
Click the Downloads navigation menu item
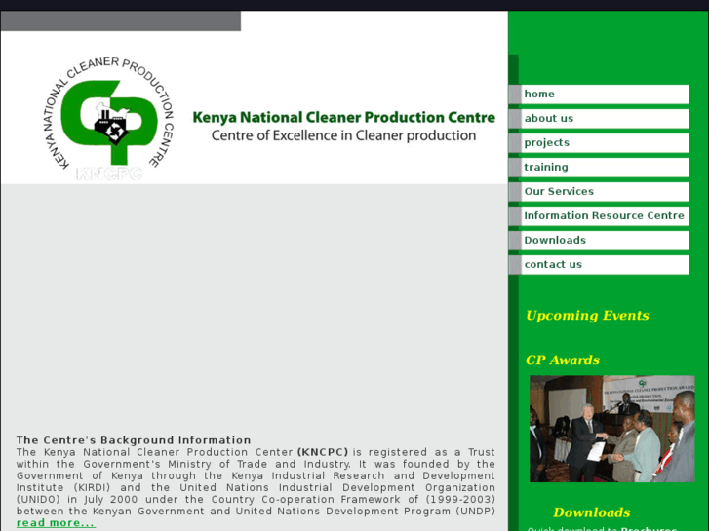click(x=599, y=241)
